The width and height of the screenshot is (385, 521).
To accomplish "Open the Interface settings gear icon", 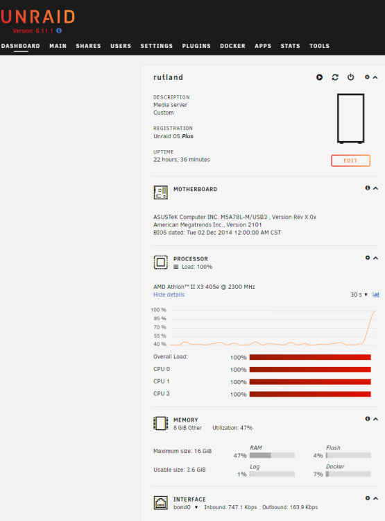I will tap(368, 498).
